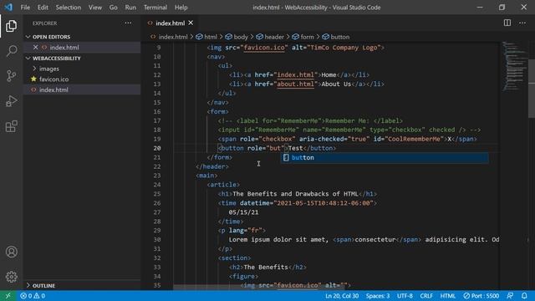Screen dimensions: 535x301
Task: Open notifications bell in status bar
Action: point(524,296)
